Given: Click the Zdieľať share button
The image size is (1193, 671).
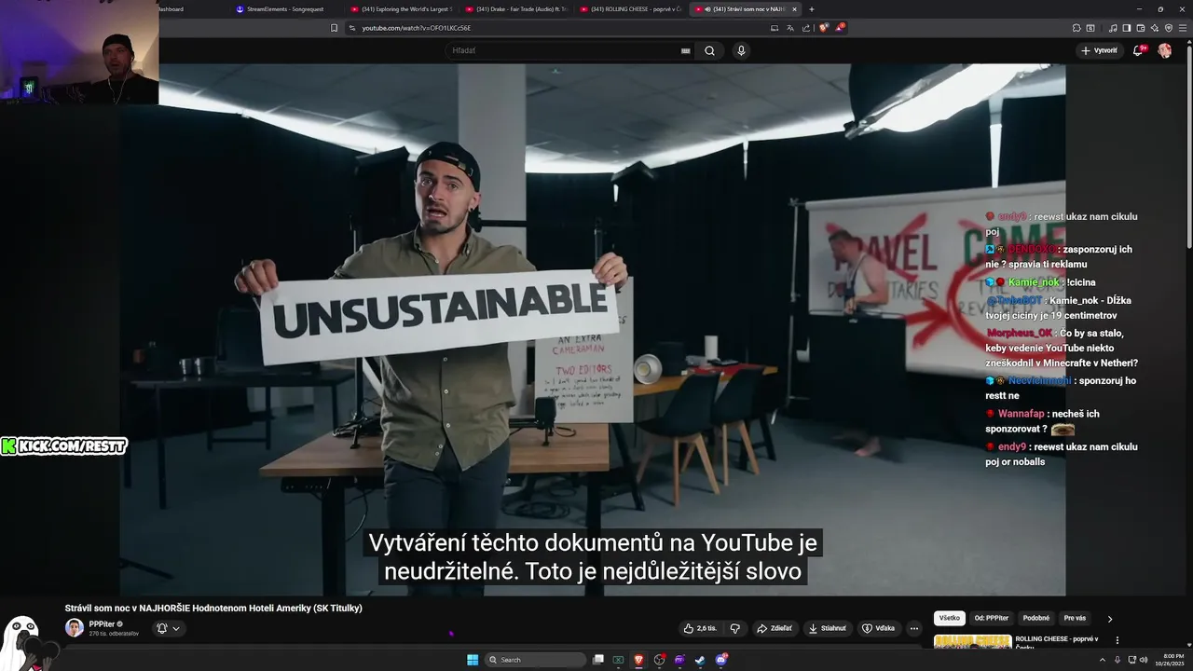Looking at the screenshot, I should [774, 628].
